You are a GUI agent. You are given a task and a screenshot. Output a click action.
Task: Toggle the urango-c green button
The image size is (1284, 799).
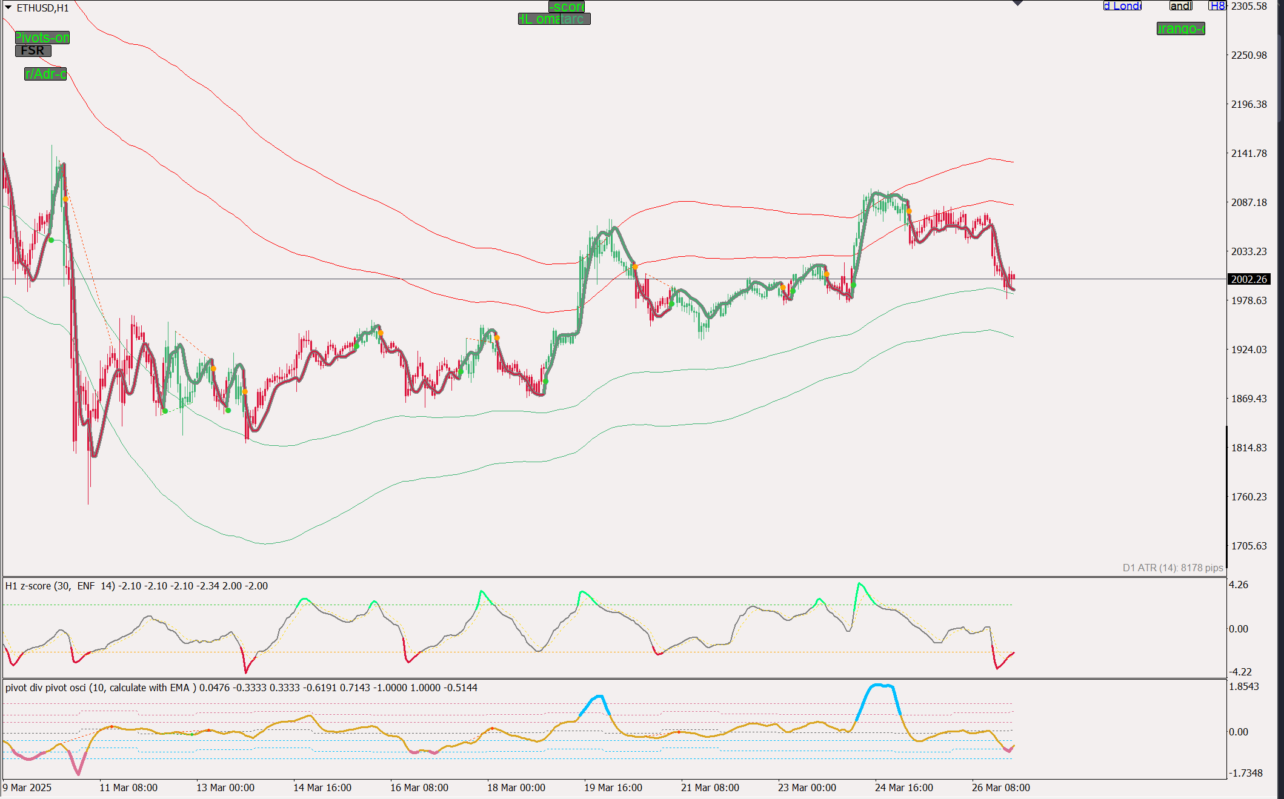click(x=1180, y=28)
